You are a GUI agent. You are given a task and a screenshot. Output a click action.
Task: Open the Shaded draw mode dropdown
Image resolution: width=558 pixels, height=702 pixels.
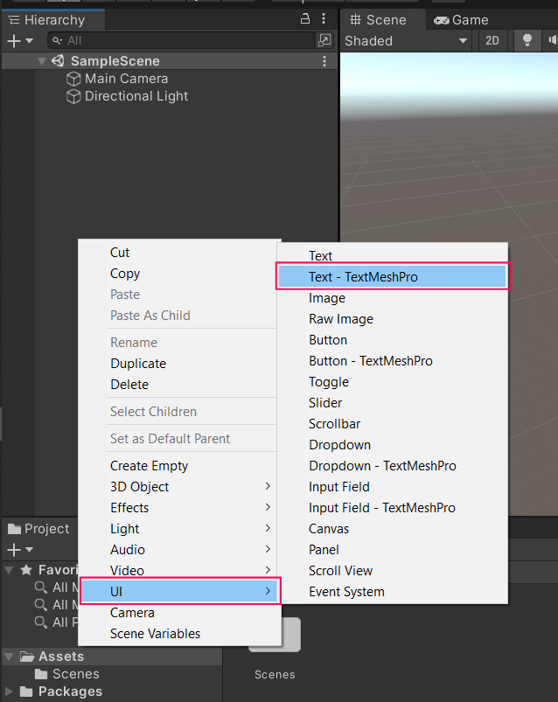point(407,41)
